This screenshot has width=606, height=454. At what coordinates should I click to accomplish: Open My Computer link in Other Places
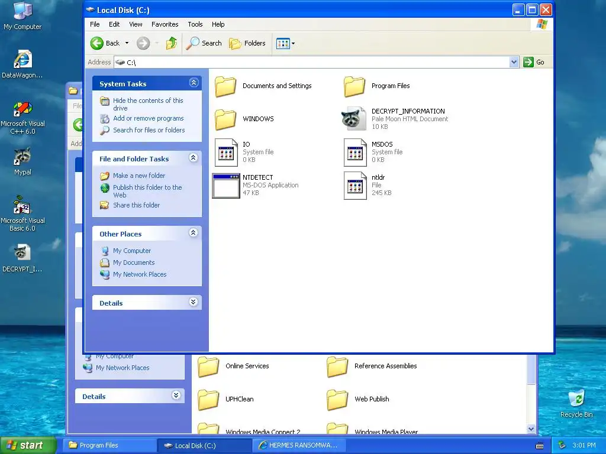click(x=132, y=251)
